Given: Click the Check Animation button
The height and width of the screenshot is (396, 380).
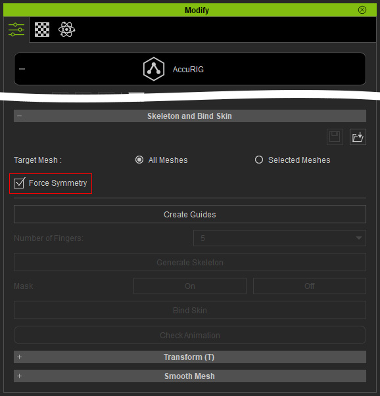Looking at the screenshot, I should [190, 335].
